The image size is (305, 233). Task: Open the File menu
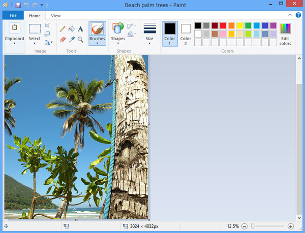[13, 16]
